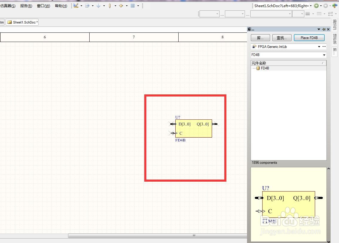Select the drawing utility tools icon
The image size is (339, 243).
coord(76,6)
